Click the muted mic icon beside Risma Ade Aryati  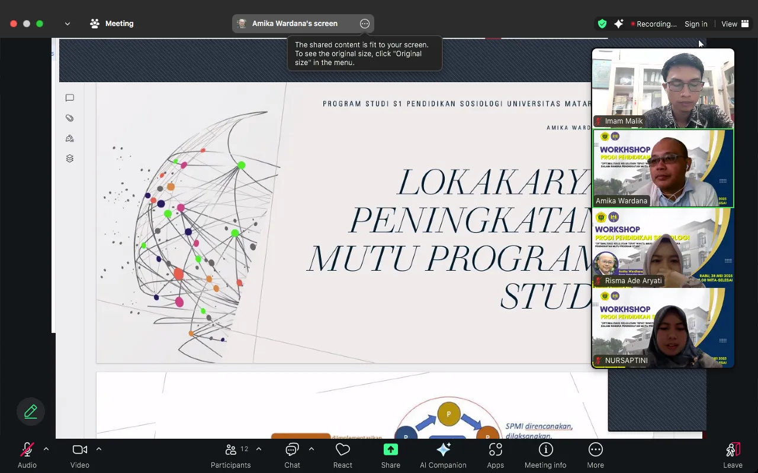[x=599, y=281]
